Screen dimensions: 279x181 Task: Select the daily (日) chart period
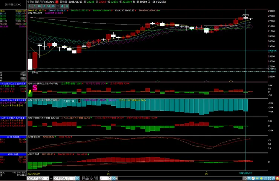[x=57, y=6]
